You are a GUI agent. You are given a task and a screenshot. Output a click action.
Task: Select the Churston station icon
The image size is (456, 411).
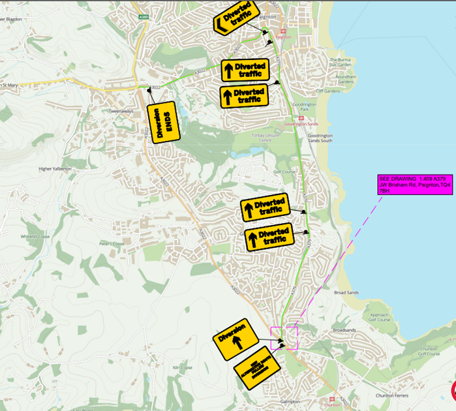coord(332,399)
